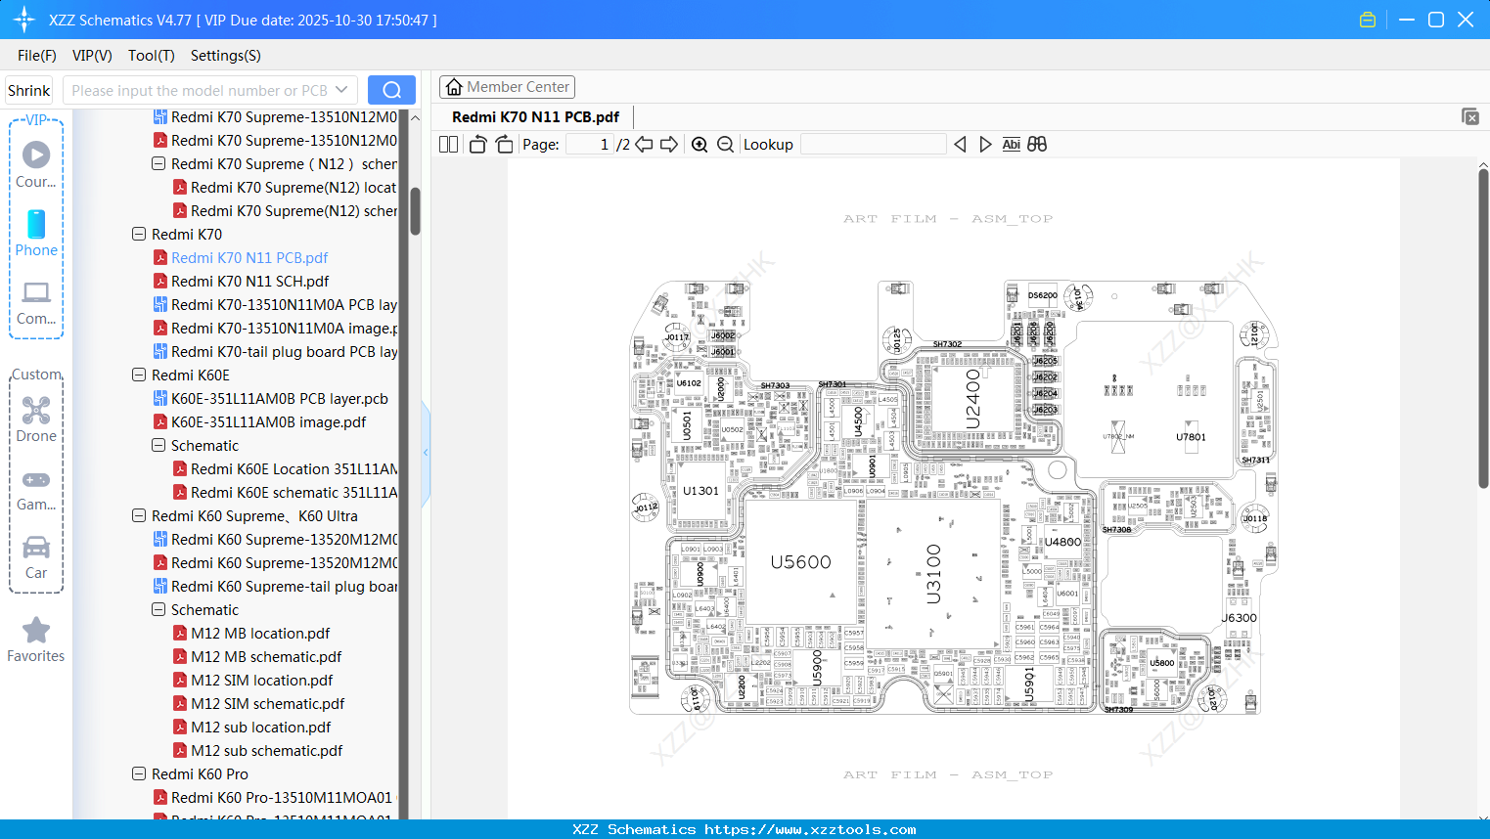The width and height of the screenshot is (1490, 839).
Task: Collapse the Redmi K60E tree node
Action: coord(139,375)
